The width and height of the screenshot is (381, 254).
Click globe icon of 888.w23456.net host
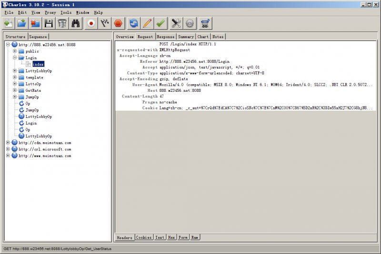point(15,44)
